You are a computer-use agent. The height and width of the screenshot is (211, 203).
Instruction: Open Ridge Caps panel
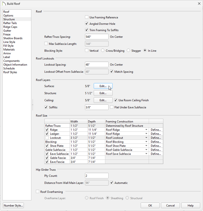tap(10, 27)
